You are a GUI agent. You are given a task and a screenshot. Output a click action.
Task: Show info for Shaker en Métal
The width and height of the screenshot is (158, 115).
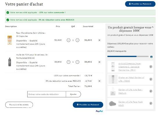tap(151, 79)
